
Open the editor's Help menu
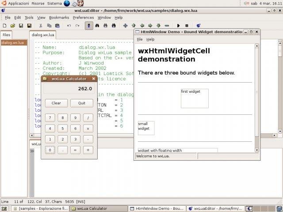119,18
